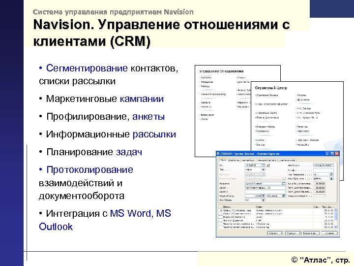354x266 pixels.
Task: Maximize the Contact Card window
Action: point(332,154)
